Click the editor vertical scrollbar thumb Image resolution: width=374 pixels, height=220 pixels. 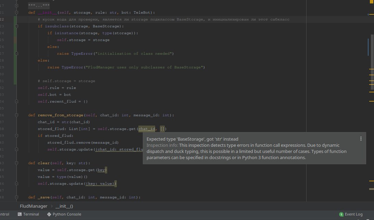pyautogui.click(x=372, y=63)
